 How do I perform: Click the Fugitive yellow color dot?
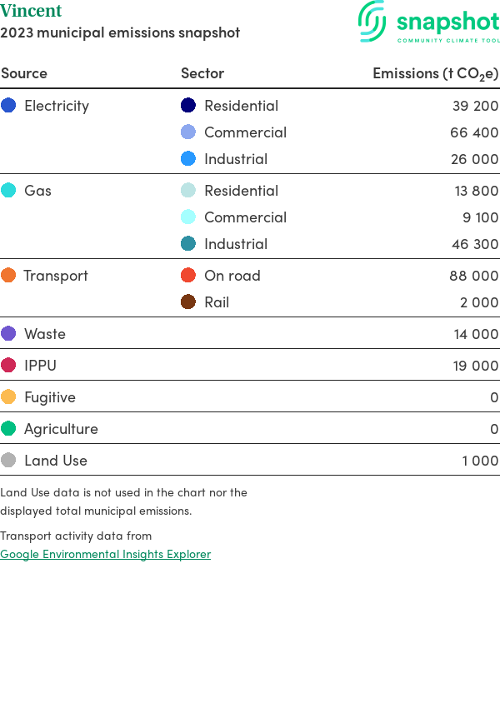pos(8,397)
